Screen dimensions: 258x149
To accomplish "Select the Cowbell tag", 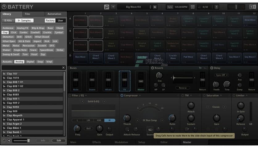I will pos(35,33).
